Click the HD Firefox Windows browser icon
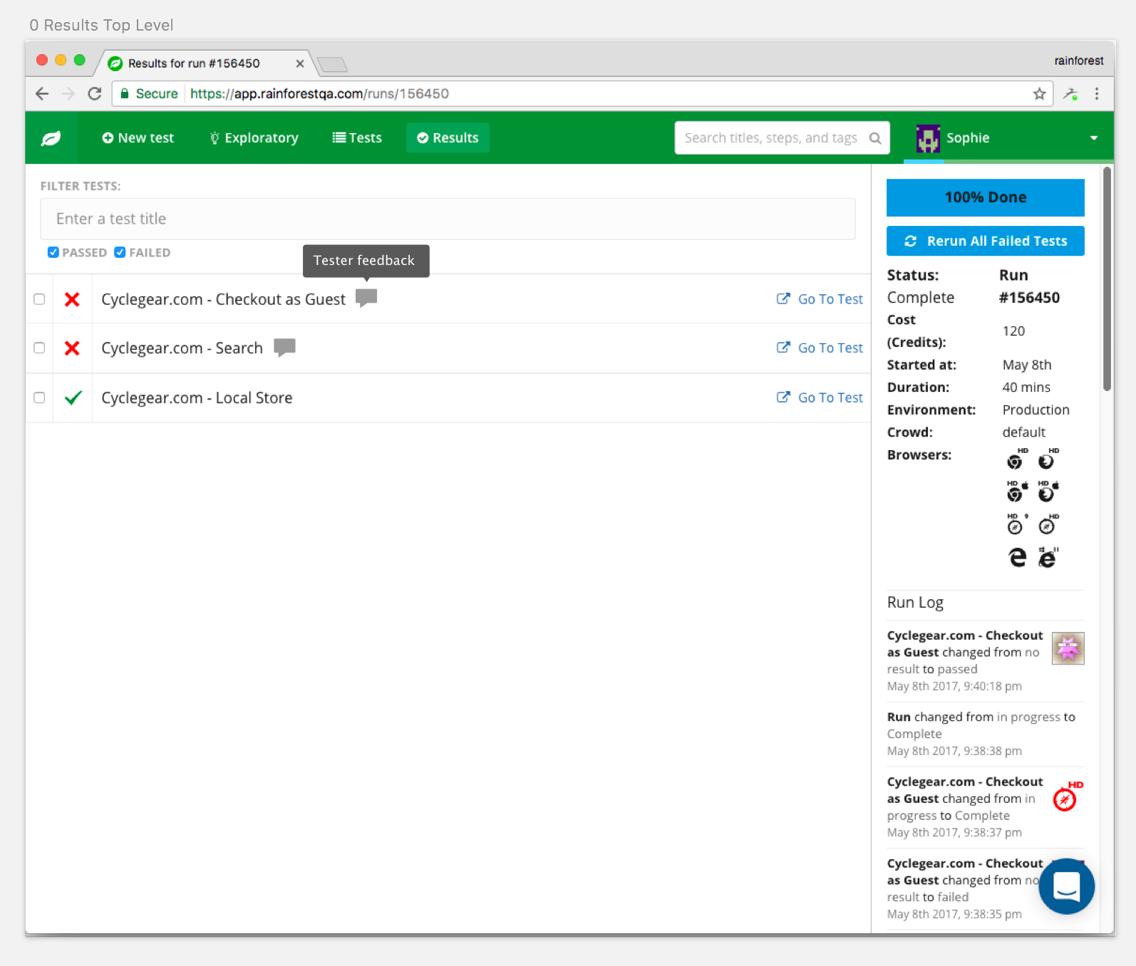1136x966 pixels. [1048, 459]
